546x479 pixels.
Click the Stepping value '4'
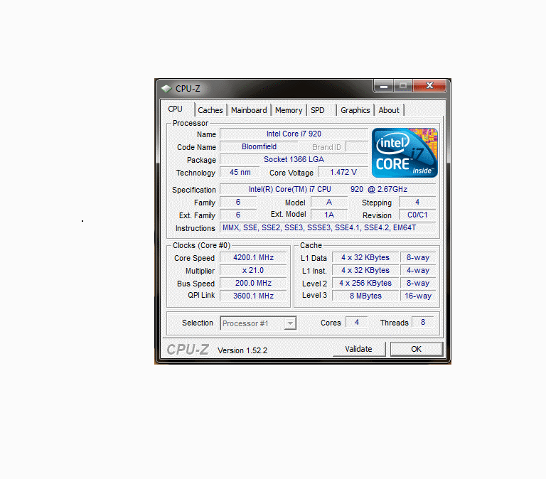(x=417, y=203)
